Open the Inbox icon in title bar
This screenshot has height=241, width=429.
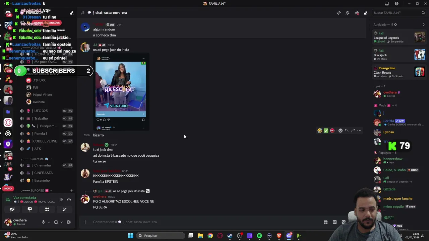coord(387,4)
